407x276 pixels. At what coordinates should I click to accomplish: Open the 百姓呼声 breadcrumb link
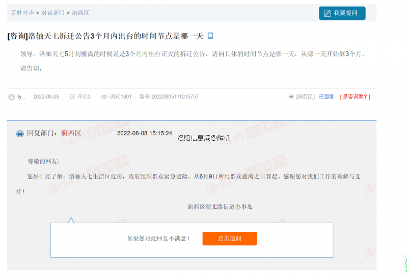point(22,13)
